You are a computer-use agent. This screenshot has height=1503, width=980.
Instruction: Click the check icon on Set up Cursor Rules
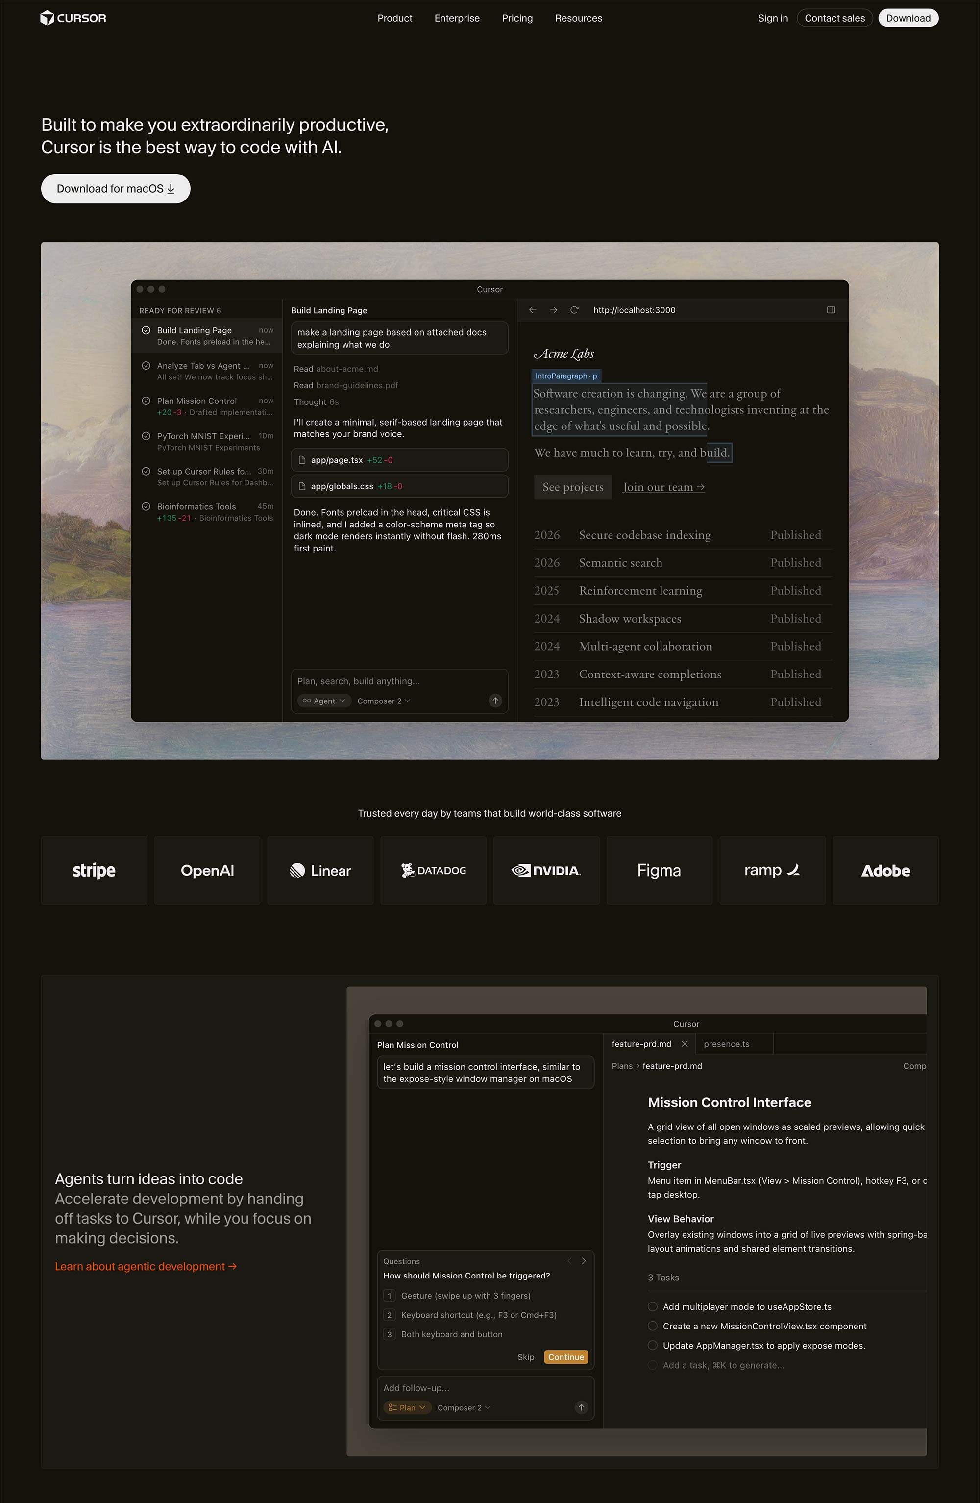click(146, 471)
